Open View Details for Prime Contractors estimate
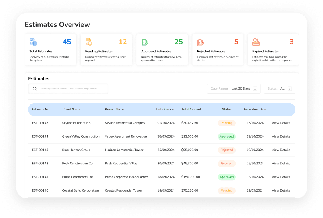Viewport: 323px width, 218px height. pos(281,177)
